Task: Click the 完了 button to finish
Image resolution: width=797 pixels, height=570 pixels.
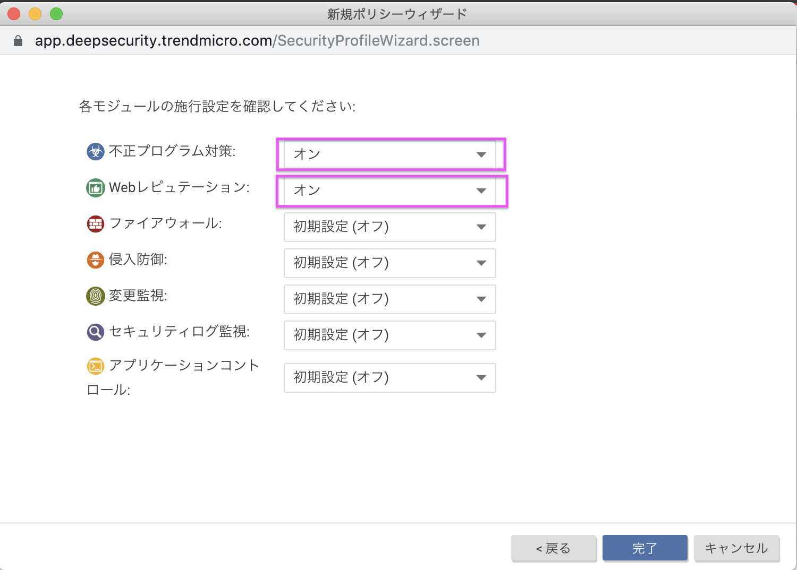Action: [645, 548]
